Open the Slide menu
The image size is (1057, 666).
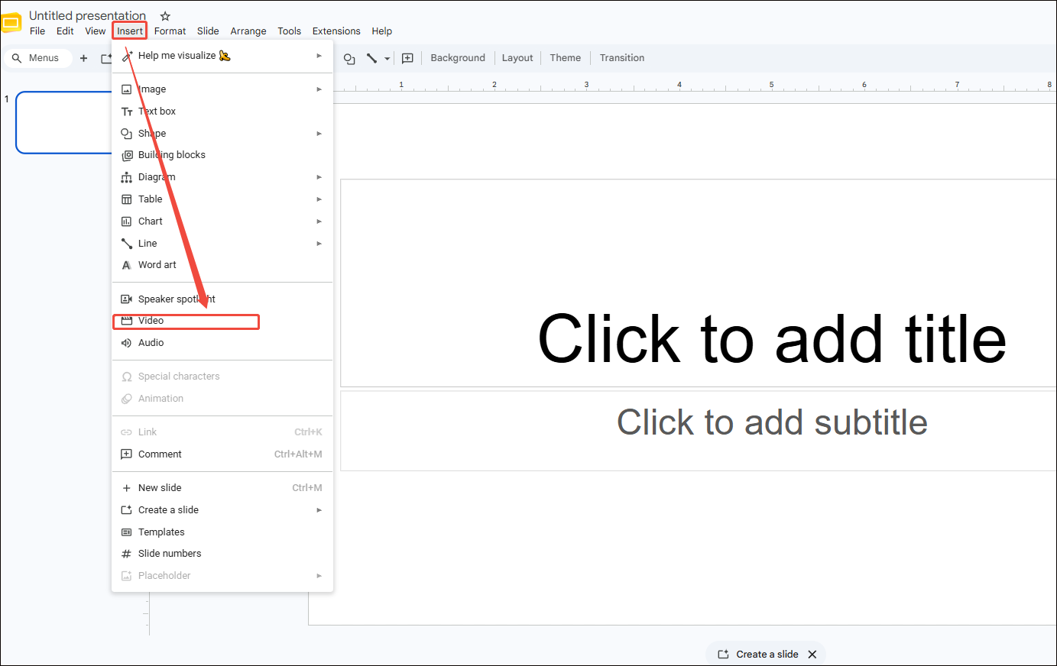[208, 31]
